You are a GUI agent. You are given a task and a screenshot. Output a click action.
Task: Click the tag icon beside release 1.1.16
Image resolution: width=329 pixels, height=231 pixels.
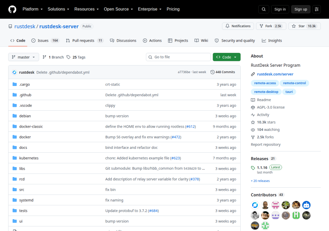click(x=253, y=168)
